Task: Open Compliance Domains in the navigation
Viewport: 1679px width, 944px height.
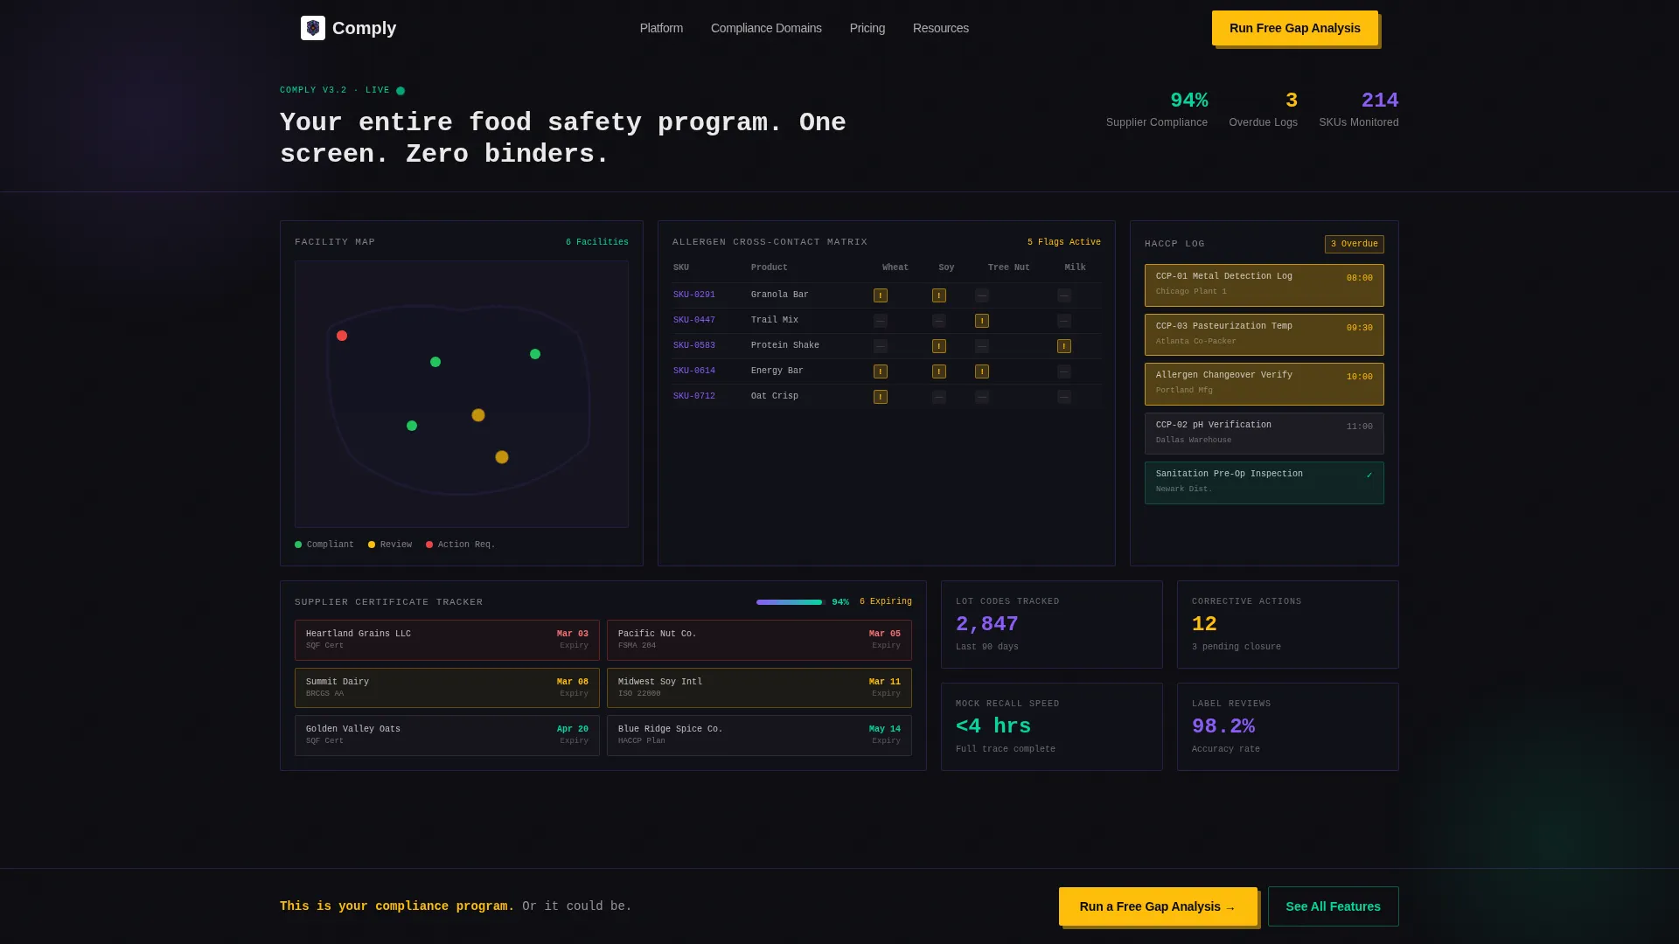Action: tap(766, 28)
